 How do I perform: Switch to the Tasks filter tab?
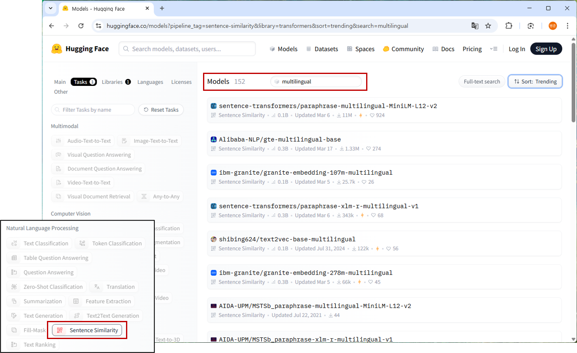click(x=84, y=82)
